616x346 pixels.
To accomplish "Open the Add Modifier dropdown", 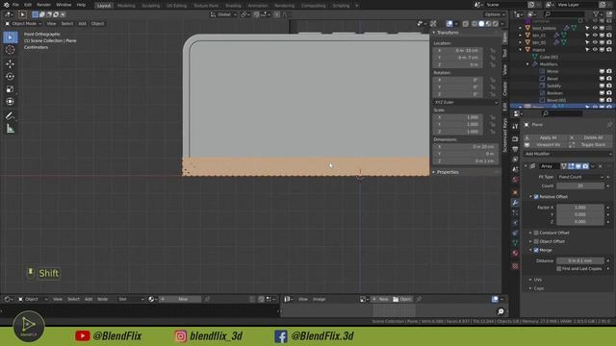I will [567, 154].
